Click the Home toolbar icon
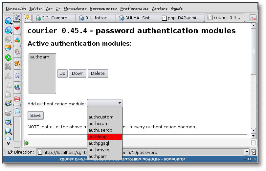This screenshot has width=266, height=171. [x=8, y=48]
